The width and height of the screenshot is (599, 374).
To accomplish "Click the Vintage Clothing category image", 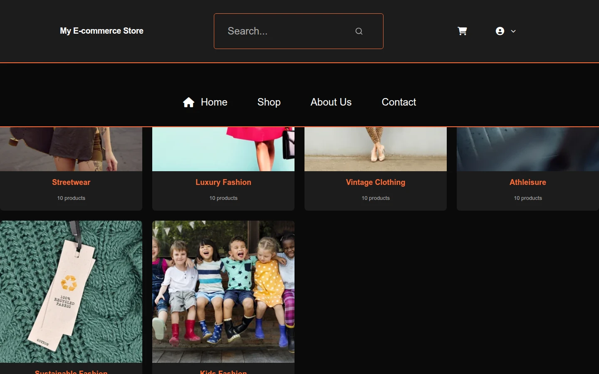I will (376, 149).
